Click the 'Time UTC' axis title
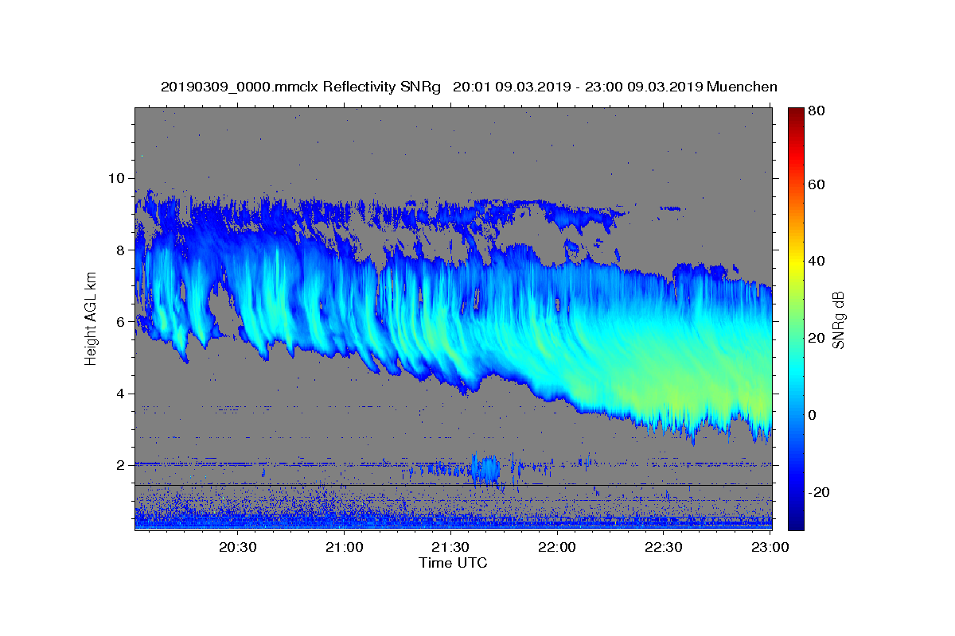The height and width of the screenshot is (636, 955). click(x=453, y=563)
